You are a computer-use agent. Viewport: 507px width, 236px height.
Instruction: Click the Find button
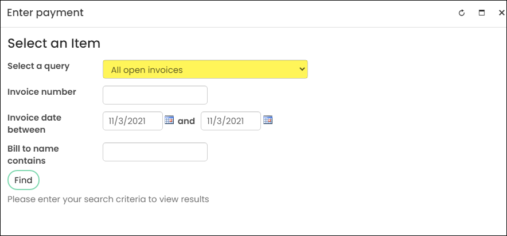coord(24,180)
